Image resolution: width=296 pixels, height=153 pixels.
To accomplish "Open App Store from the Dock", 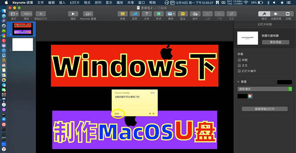I will click(4, 119).
